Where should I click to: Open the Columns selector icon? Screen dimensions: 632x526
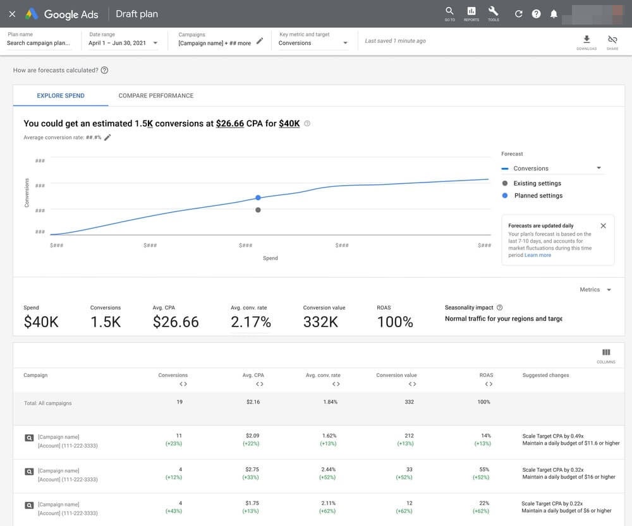tap(606, 353)
